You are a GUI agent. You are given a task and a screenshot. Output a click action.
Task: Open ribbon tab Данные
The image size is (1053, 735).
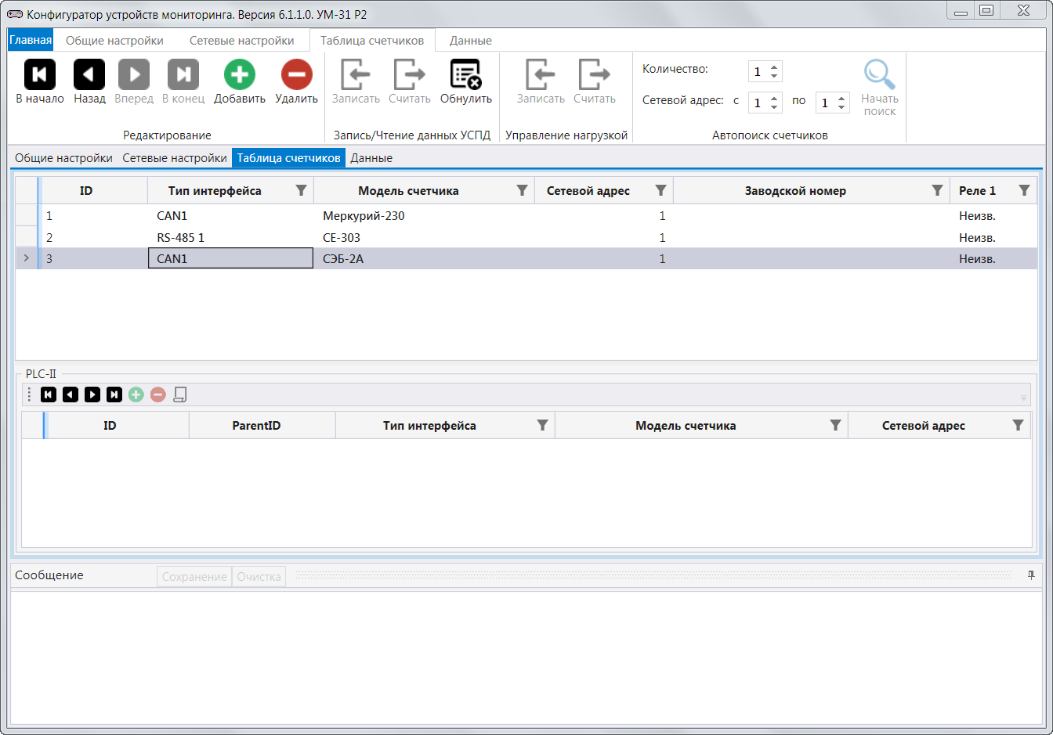click(471, 41)
